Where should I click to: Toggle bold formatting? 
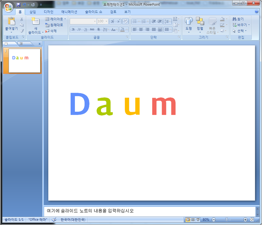pyautogui.click(x=73, y=30)
